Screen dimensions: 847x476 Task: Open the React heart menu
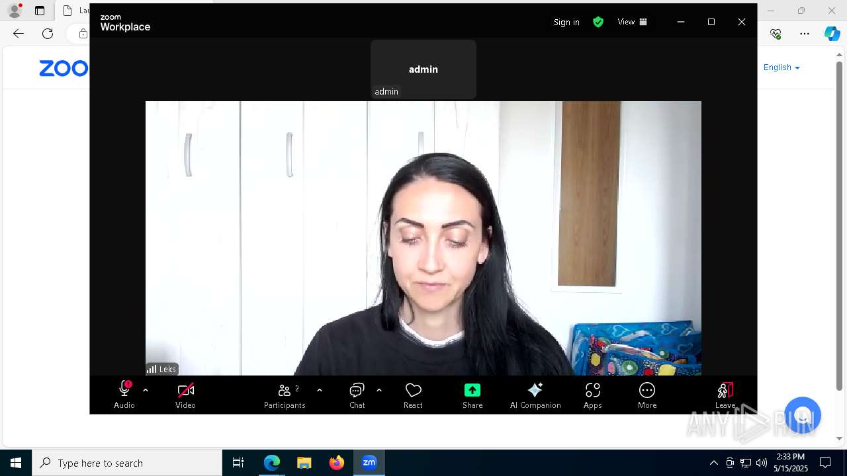tap(413, 395)
